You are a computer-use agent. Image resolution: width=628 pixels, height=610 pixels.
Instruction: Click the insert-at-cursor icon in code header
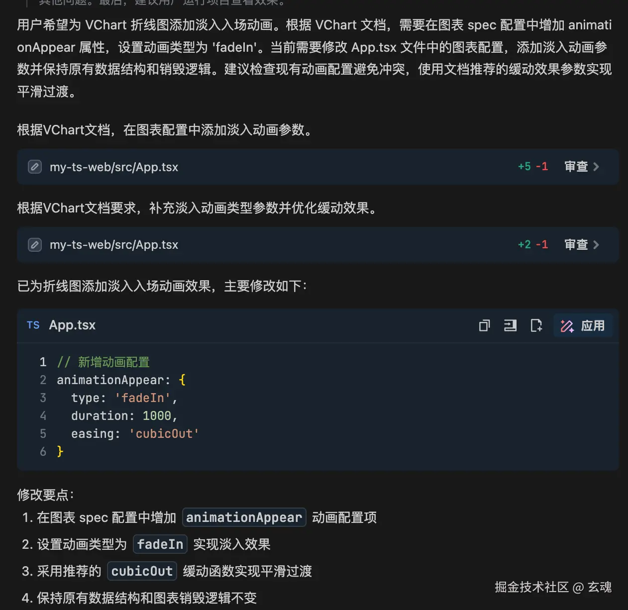pyautogui.click(x=510, y=325)
